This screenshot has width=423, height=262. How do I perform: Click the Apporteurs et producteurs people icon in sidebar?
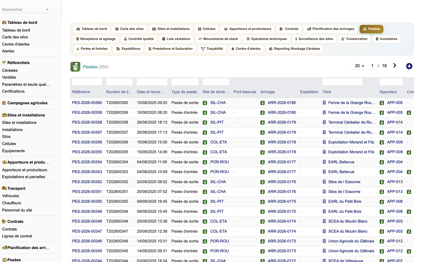(4, 162)
